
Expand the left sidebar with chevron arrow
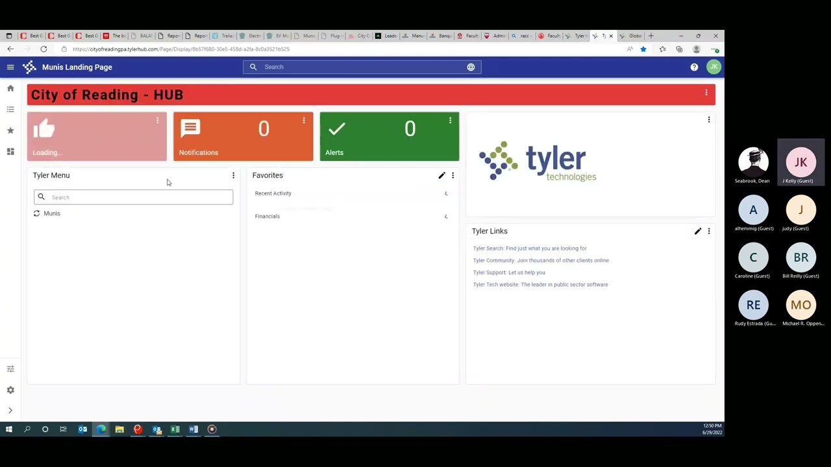click(10, 411)
